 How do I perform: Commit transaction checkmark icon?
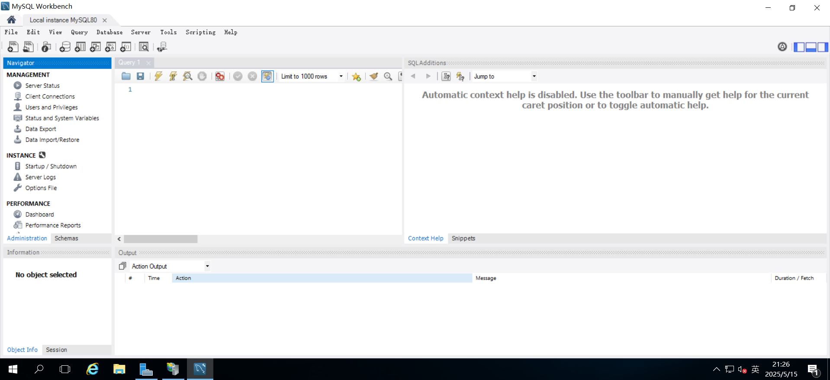[x=238, y=76]
